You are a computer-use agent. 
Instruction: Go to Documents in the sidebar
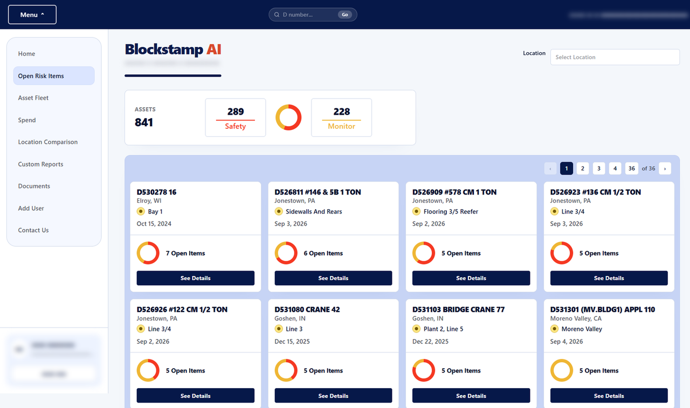(54, 186)
